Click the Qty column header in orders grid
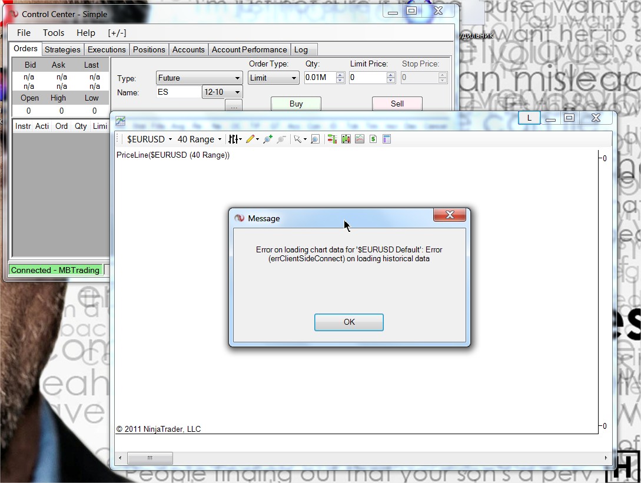The height and width of the screenshot is (483, 641). tap(81, 126)
